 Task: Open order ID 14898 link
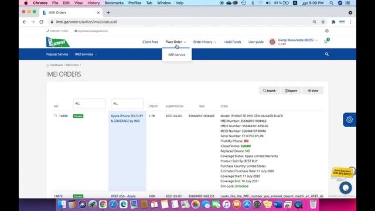pyautogui.click(x=63, y=116)
